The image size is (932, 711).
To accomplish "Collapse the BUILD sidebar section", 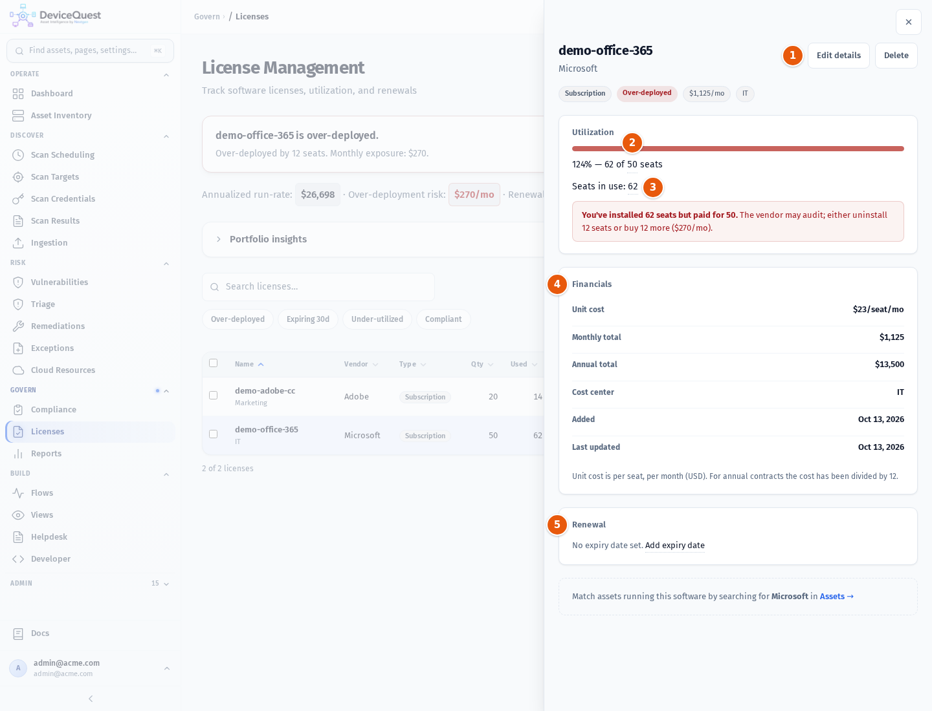I will (166, 474).
